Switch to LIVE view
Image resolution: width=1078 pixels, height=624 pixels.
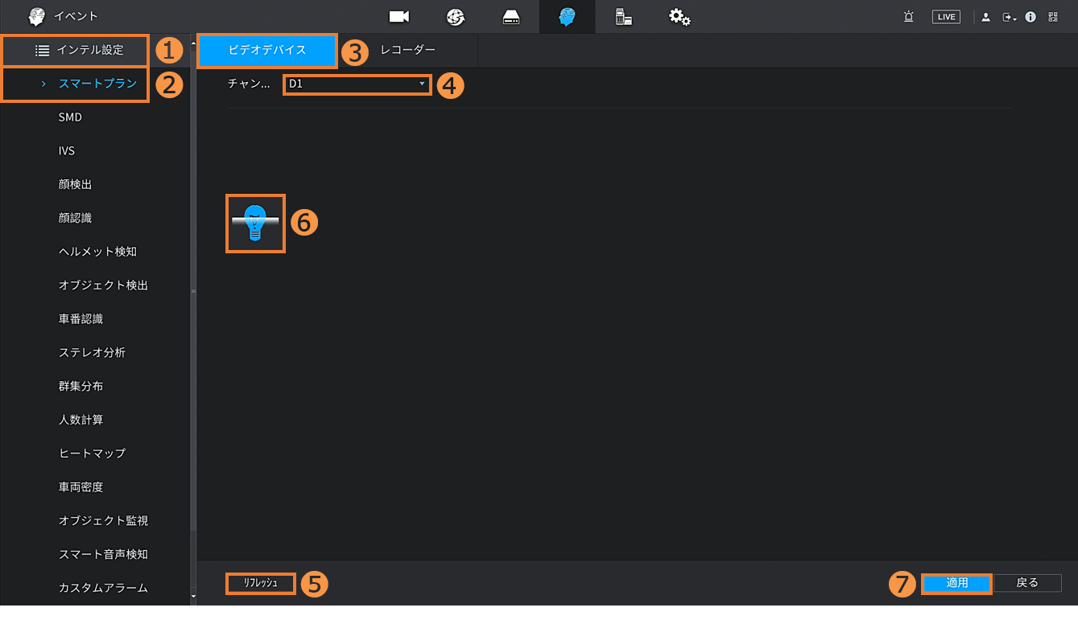(946, 17)
